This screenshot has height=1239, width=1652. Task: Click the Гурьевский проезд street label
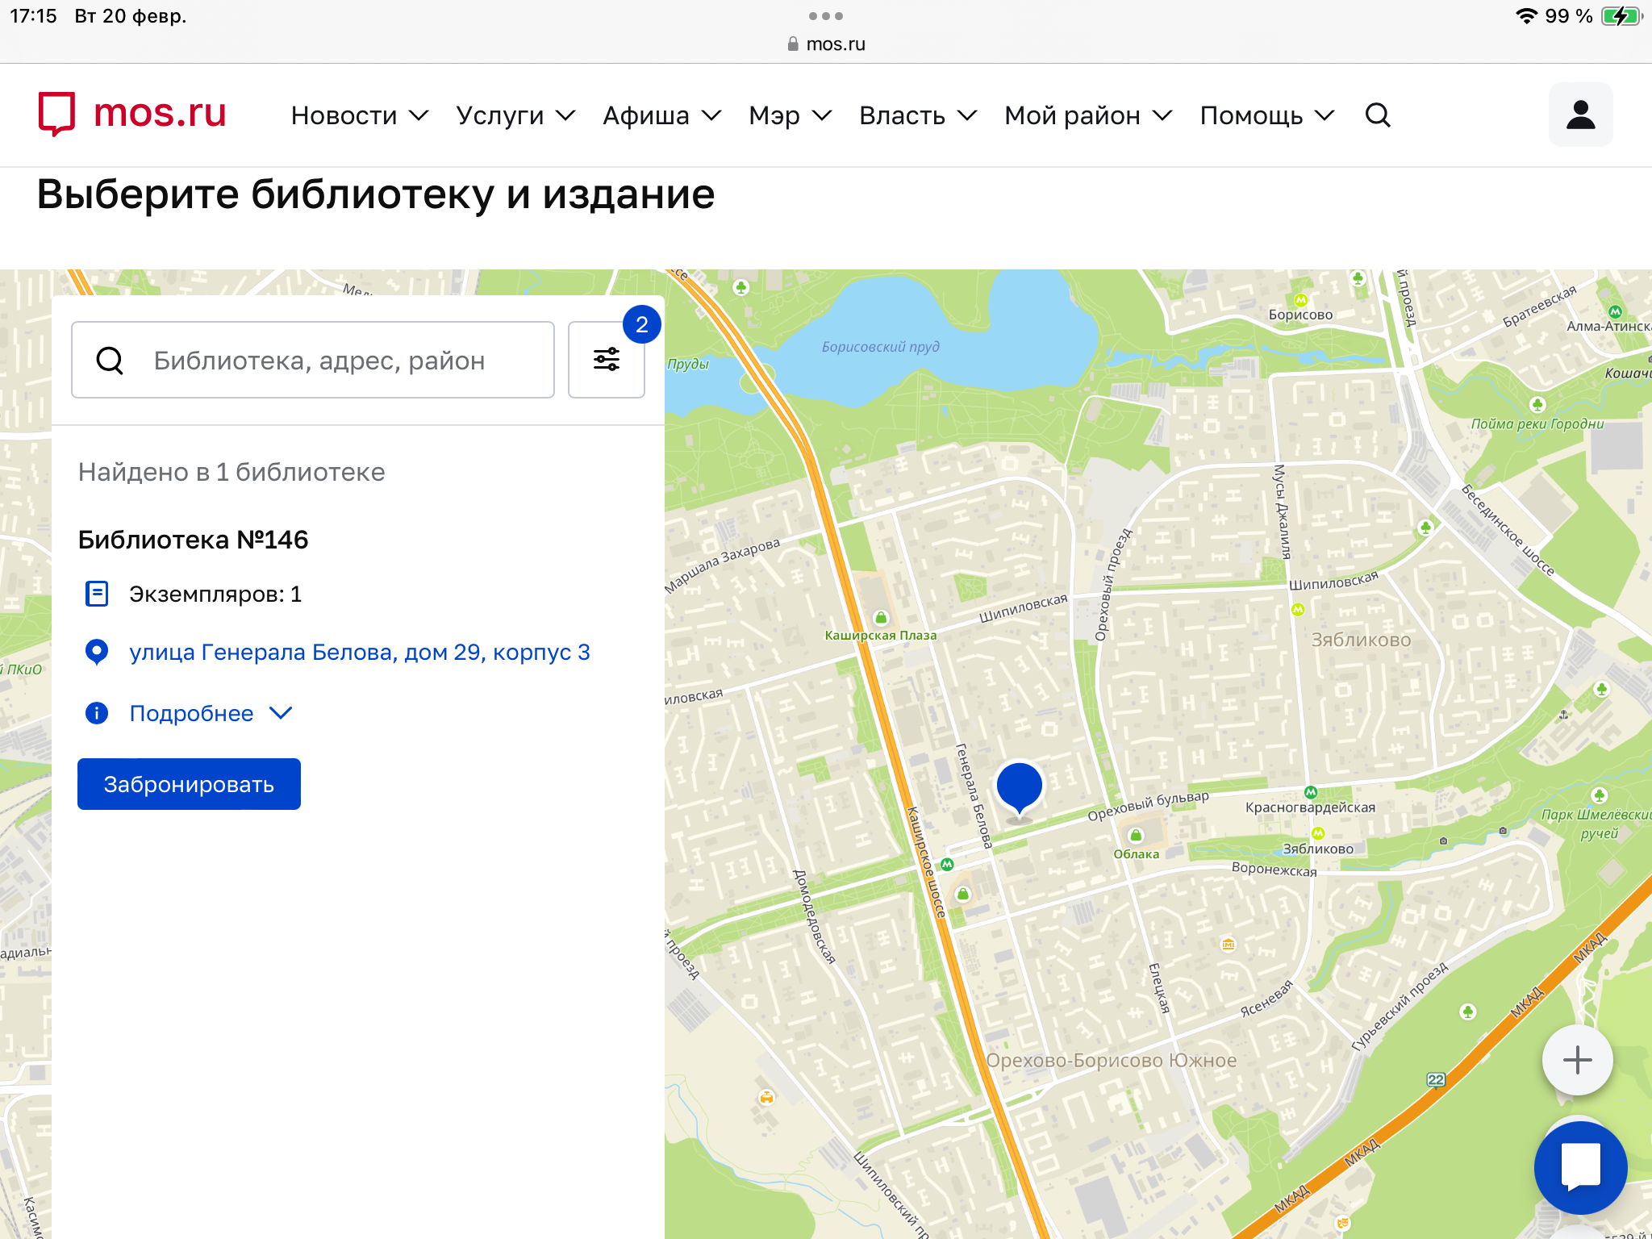tap(1400, 1007)
